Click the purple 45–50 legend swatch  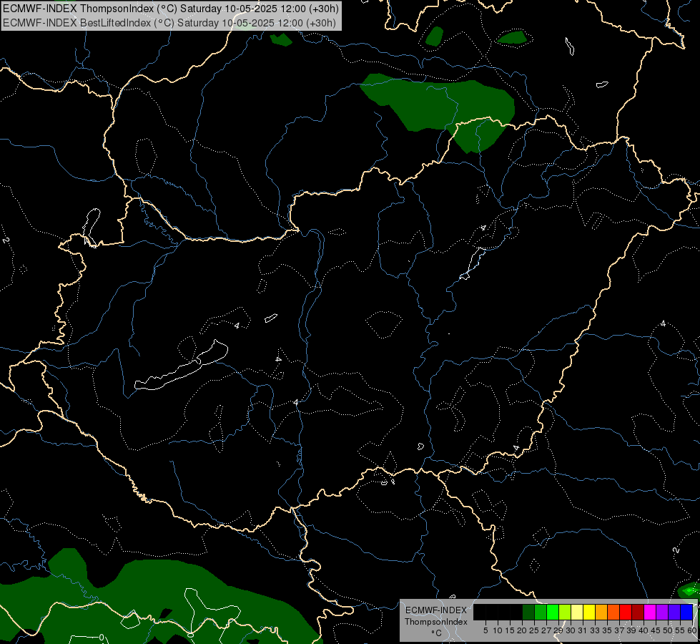point(663,612)
